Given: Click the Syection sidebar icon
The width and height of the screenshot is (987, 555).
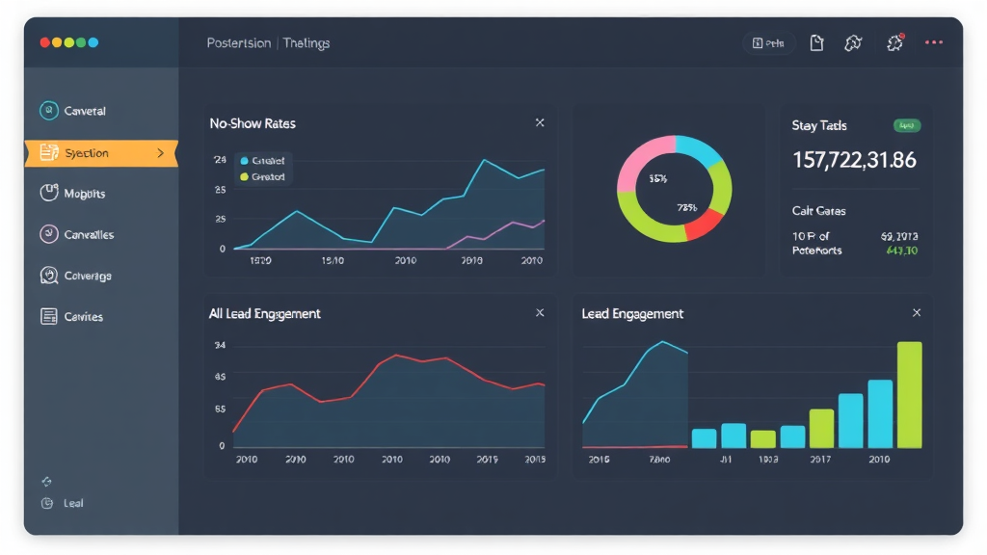Looking at the screenshot, I should [49, 153].
